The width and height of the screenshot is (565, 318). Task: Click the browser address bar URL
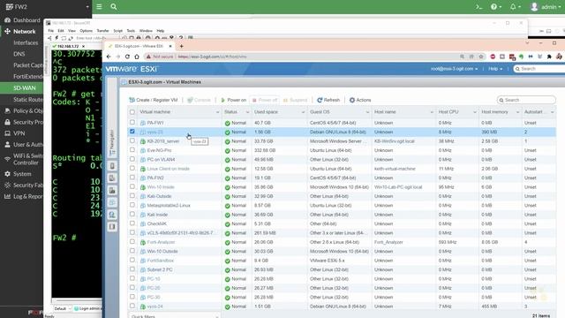pyautogui.click(x=213, y=57)
